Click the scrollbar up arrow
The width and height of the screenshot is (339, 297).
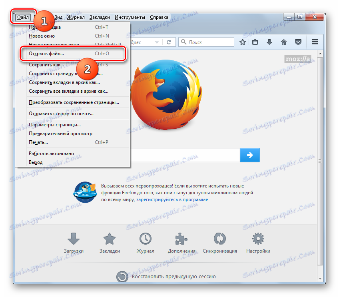[320, 54]
